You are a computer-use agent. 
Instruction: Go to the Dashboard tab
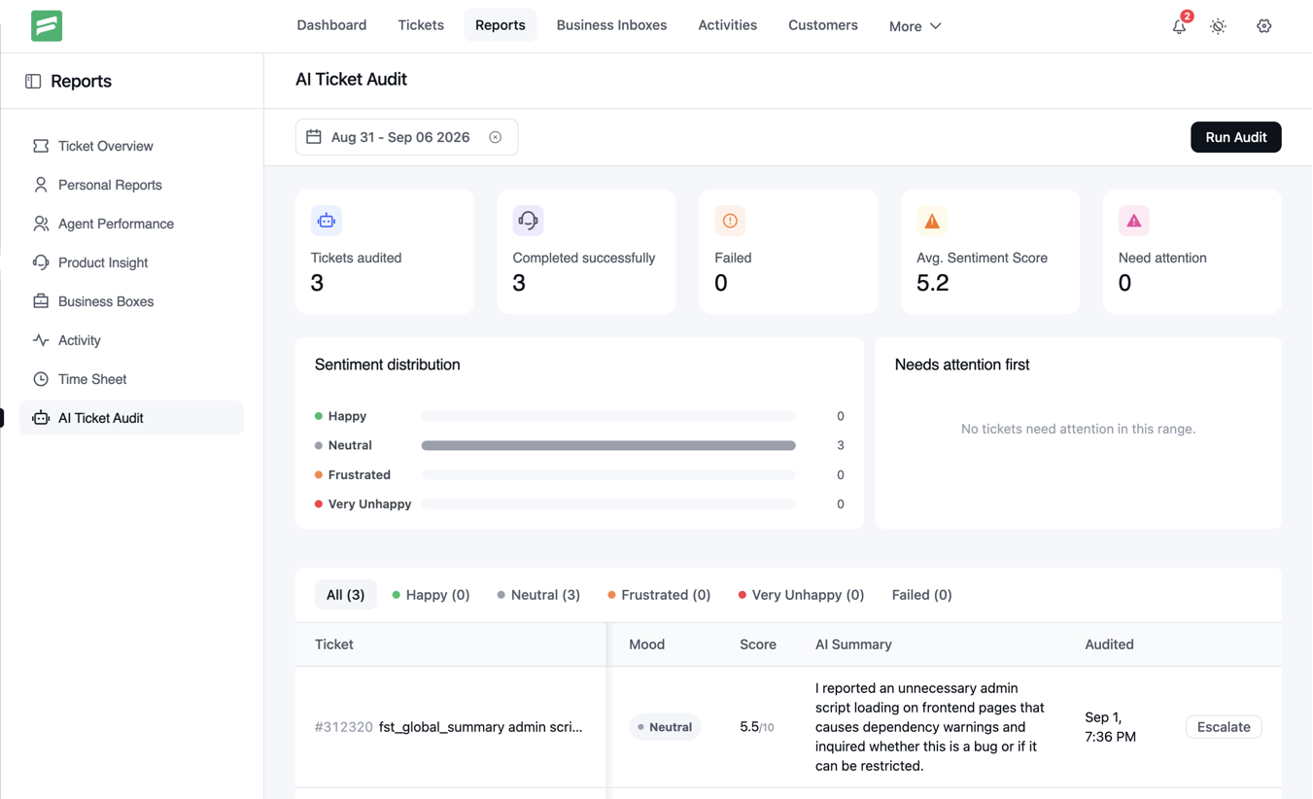[331, 25]
